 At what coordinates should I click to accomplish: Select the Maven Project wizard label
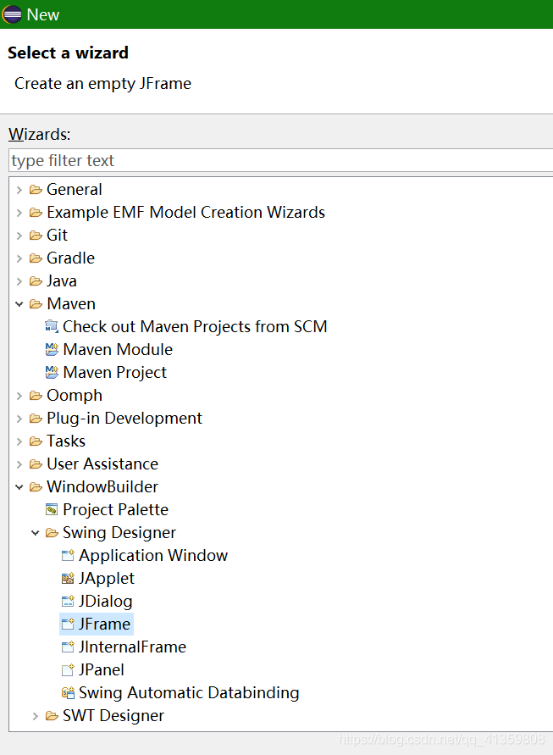pyautogui.click(x=115, y=373)
